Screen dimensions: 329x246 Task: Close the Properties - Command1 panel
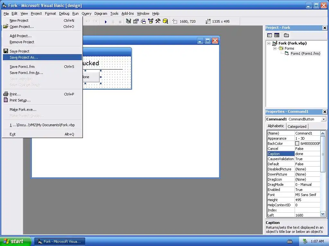tap(325, 112)
